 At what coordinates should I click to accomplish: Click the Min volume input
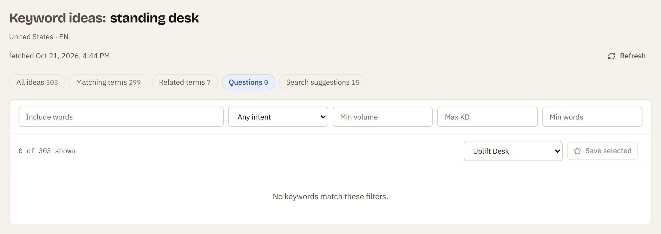pyautogui.click(x=383, y=117)
